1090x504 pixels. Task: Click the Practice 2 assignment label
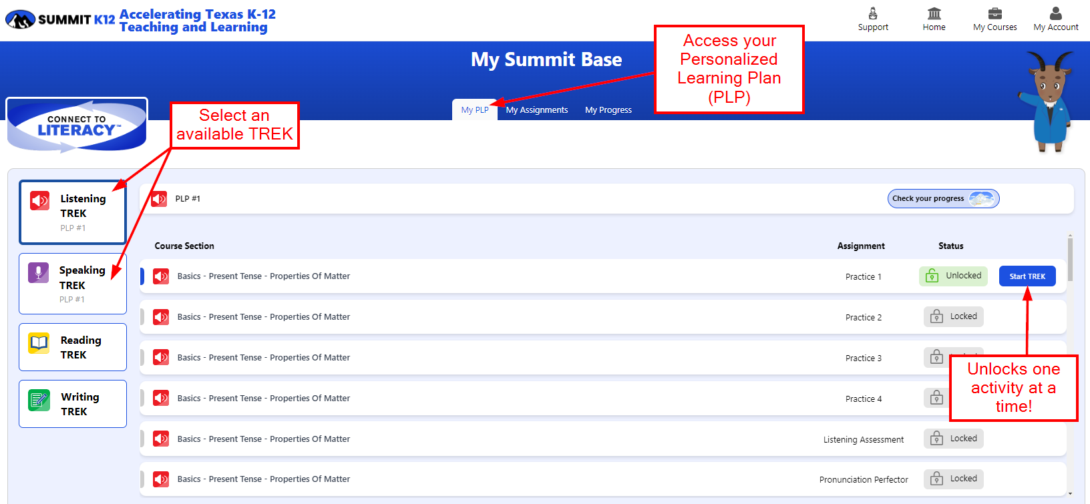[x=864, y=318]
